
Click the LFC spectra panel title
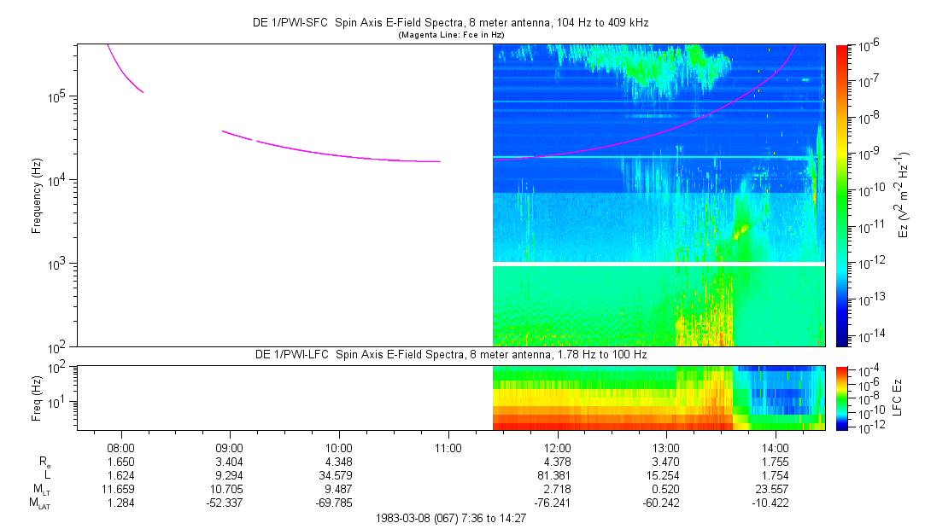[451, 354]
